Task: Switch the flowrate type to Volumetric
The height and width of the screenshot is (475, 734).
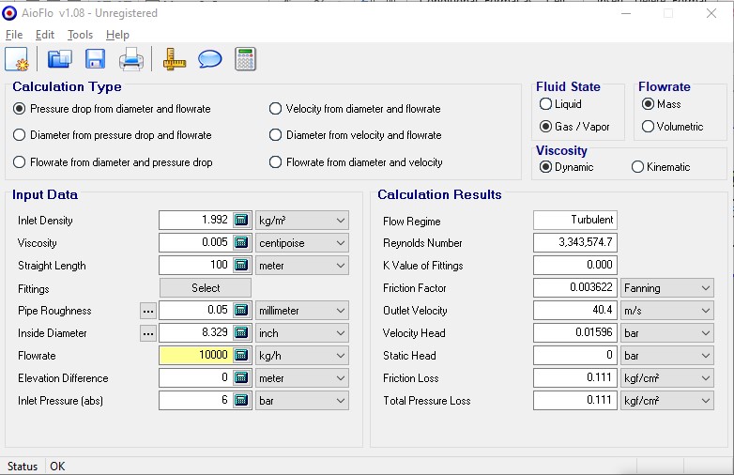Action: tap(648, 127)
